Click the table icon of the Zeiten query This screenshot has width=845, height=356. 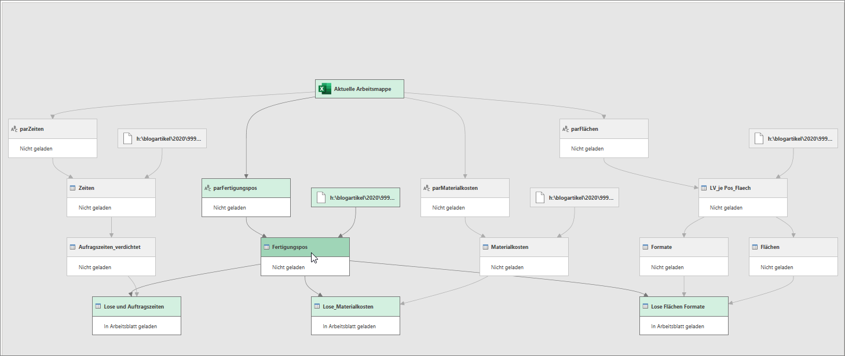point(73,188)
